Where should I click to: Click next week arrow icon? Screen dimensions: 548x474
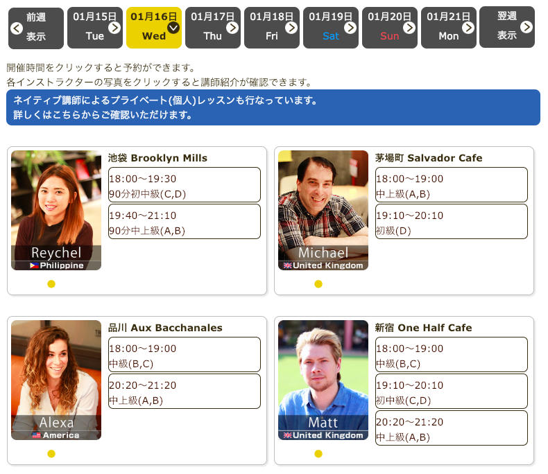[x=526, y=27]
